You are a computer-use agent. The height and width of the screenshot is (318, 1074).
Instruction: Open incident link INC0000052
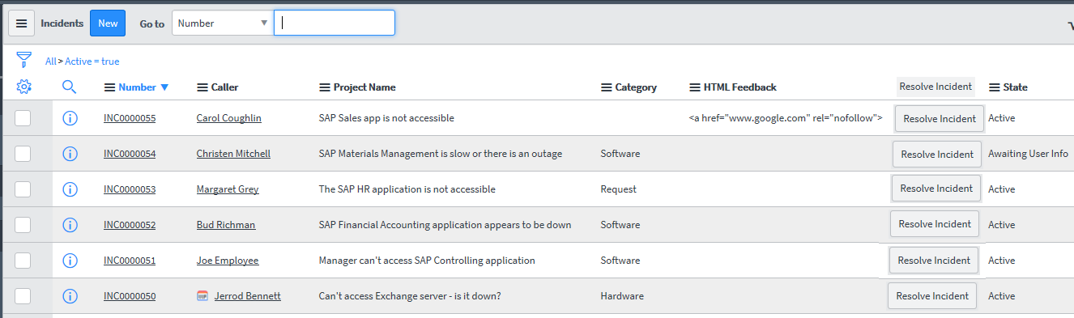[130, 225]
